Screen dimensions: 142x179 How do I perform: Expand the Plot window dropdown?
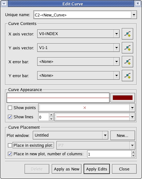pyautogui.click(x=105, y=135)
